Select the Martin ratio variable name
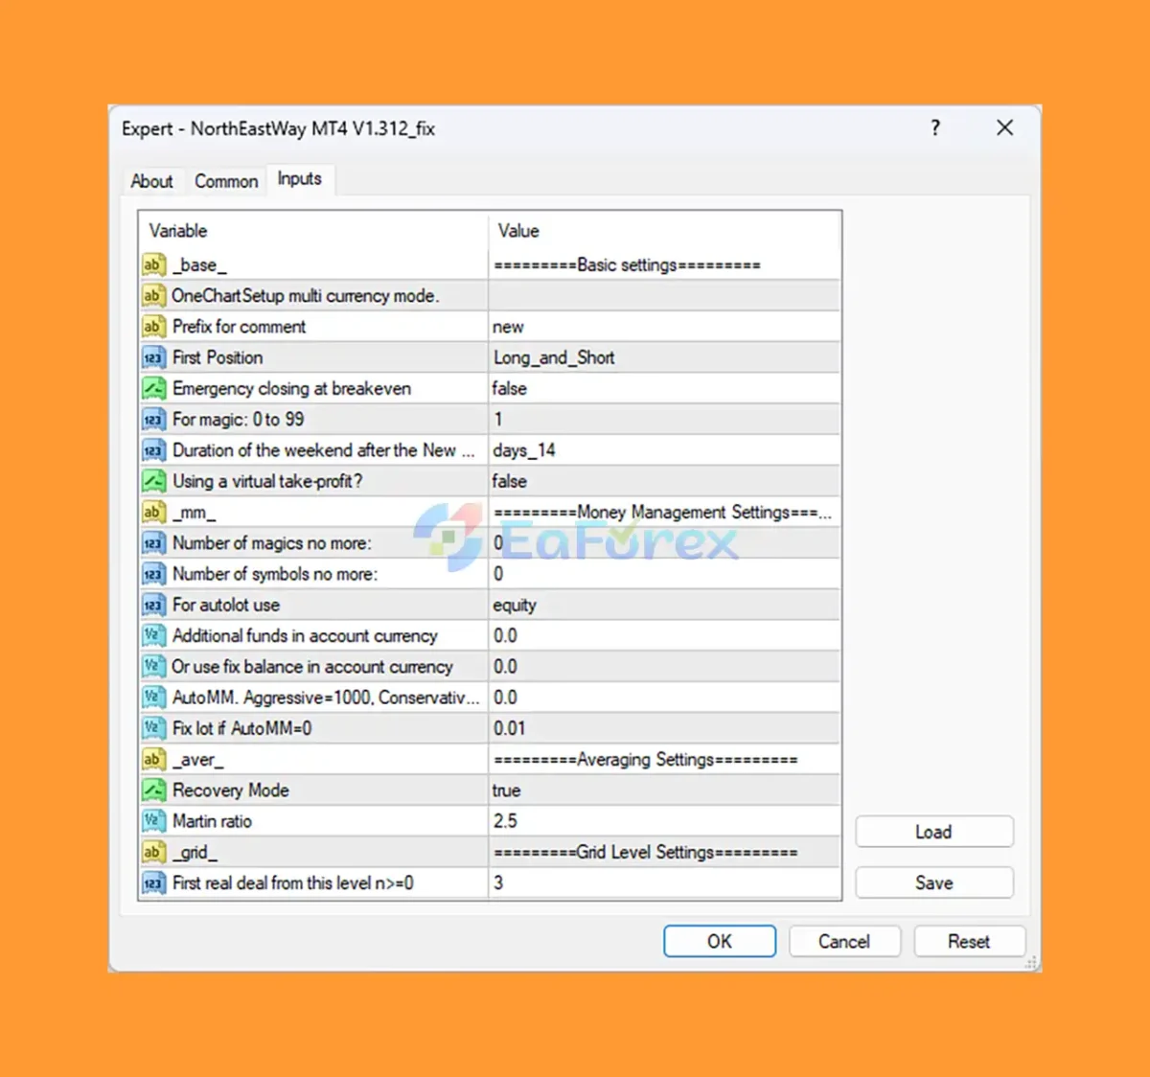Viewport: 1150px width, 1077px height. point(212,821)
